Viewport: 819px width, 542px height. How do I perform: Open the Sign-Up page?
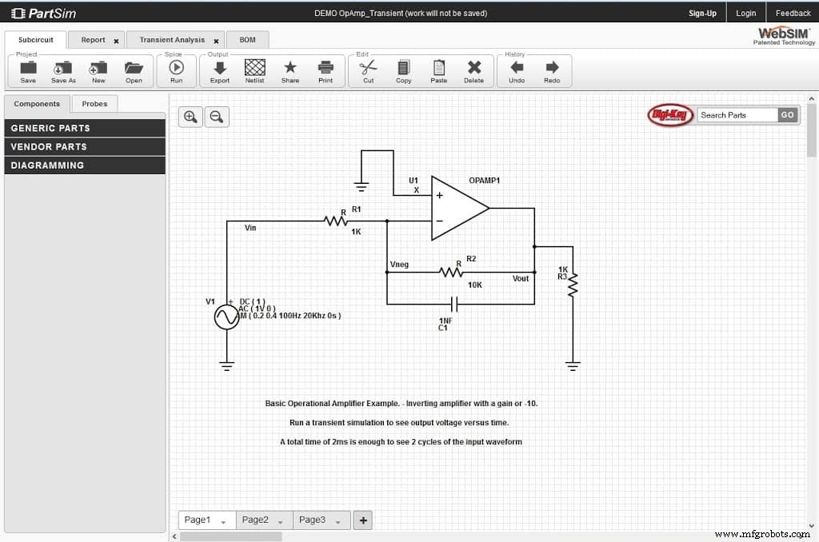click(702, 13)
